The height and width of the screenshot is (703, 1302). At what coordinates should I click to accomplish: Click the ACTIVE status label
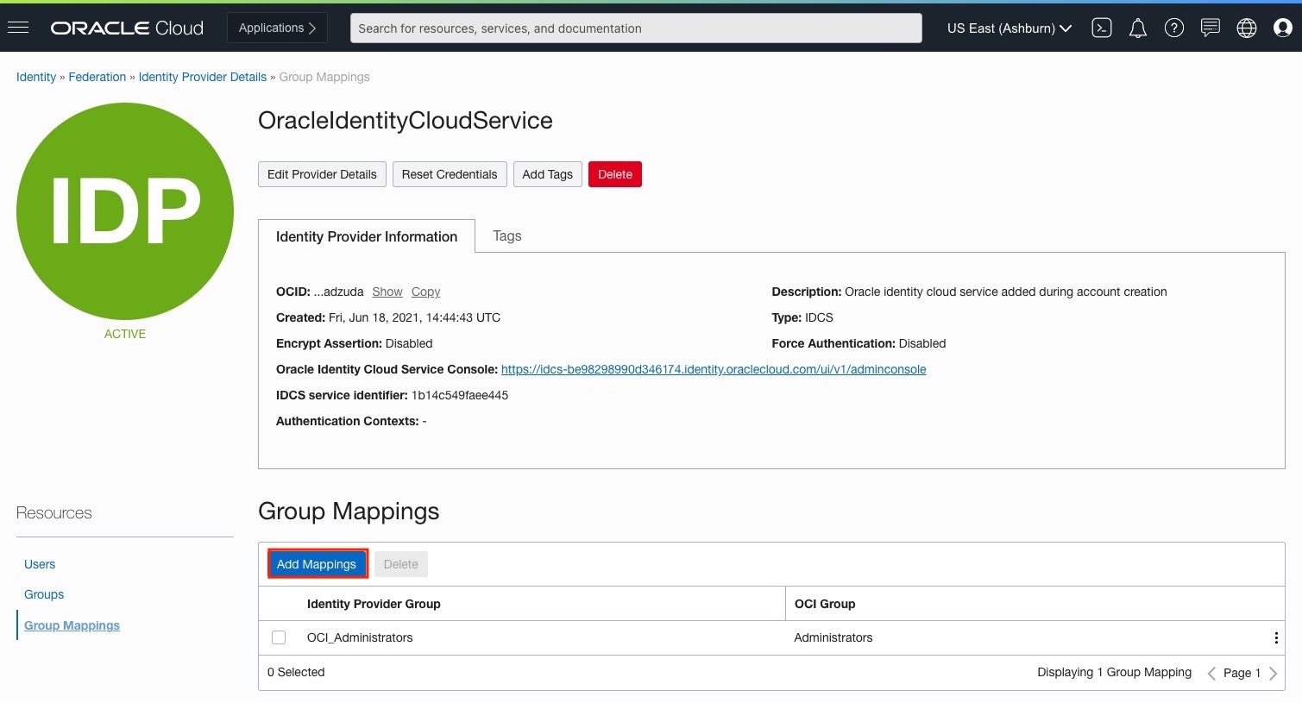[125, 334]
